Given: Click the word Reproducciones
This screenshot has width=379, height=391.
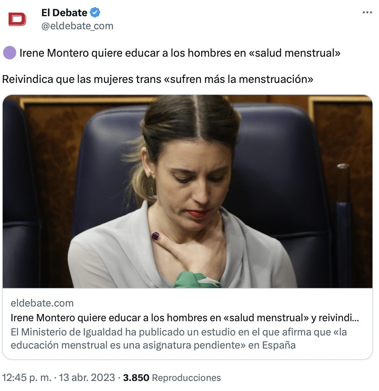Looking at the screenshot, I should (186, 378).
